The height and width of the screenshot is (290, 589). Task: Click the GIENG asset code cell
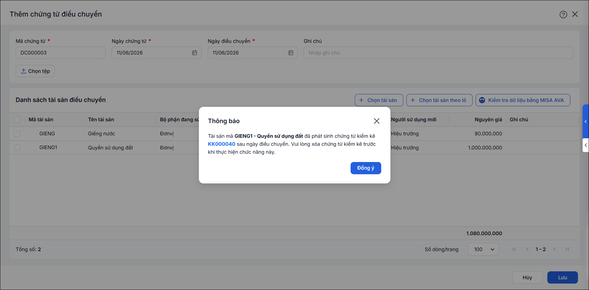point(47,134)
